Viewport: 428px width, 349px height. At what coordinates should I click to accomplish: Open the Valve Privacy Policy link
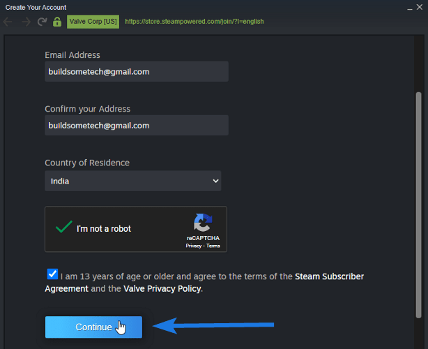tap(162, 289)
